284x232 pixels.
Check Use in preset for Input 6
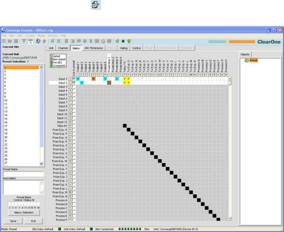74,99
